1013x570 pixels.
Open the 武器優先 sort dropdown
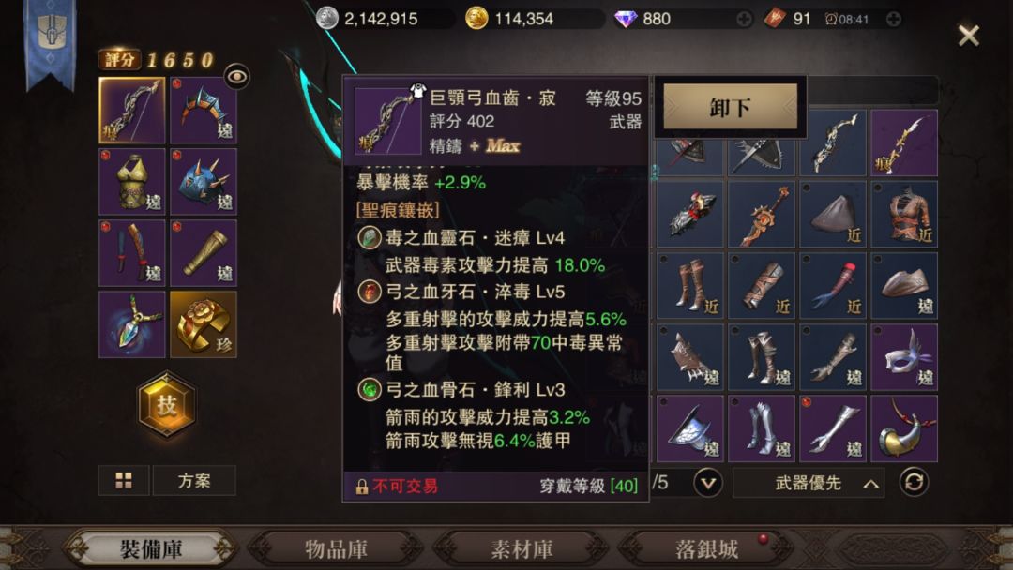coord(811,483)
